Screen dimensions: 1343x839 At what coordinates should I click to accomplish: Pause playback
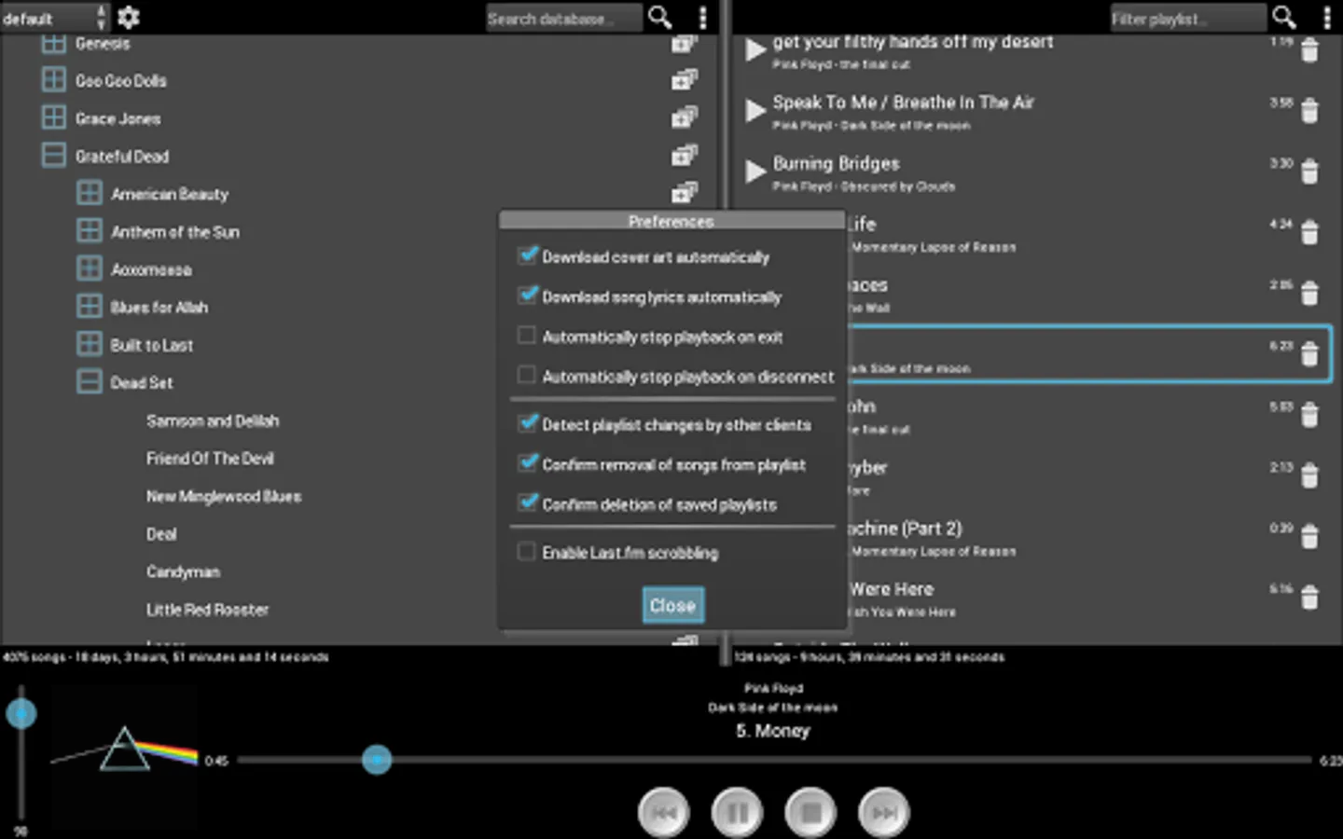737,813
